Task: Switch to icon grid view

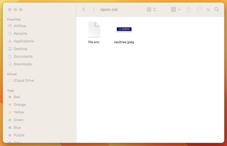Action: [149, 10]
